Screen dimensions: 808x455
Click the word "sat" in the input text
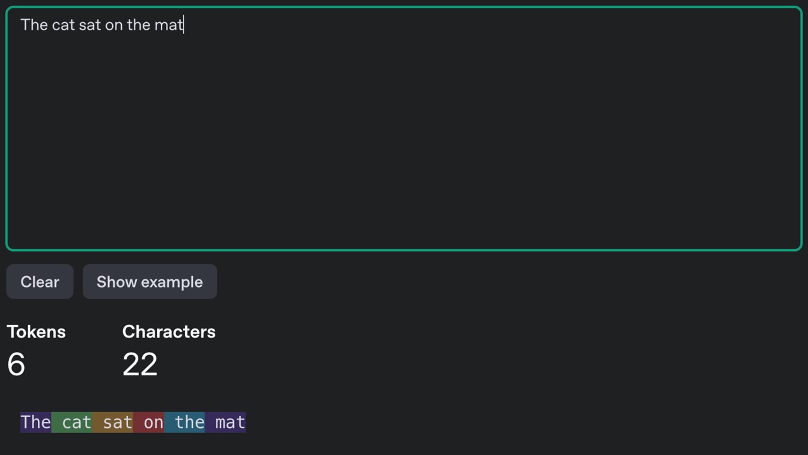point(90,25)
